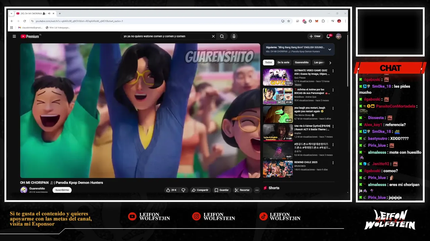Select the Guarenshito filter chip
430x241 pixels.
[302, 62]
